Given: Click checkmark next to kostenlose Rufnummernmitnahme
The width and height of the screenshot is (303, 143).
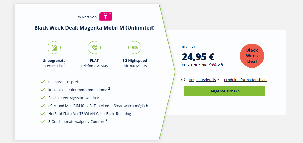Looking at the screenshot, I should pos(43,90).
